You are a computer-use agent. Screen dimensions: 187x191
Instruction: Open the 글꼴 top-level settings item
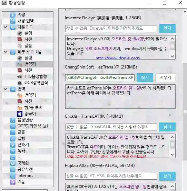pyautogui.click(x=21, y=132)
